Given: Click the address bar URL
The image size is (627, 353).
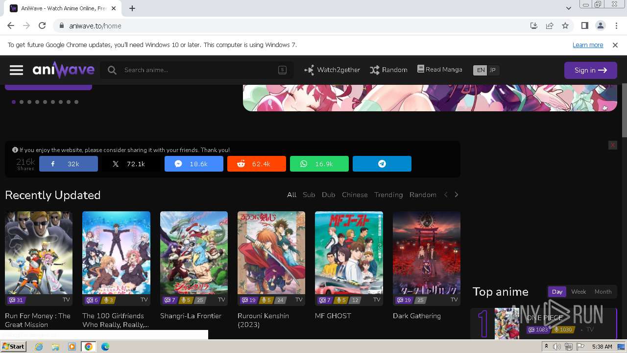Looking at the screenshot, I should coord(95,26).
